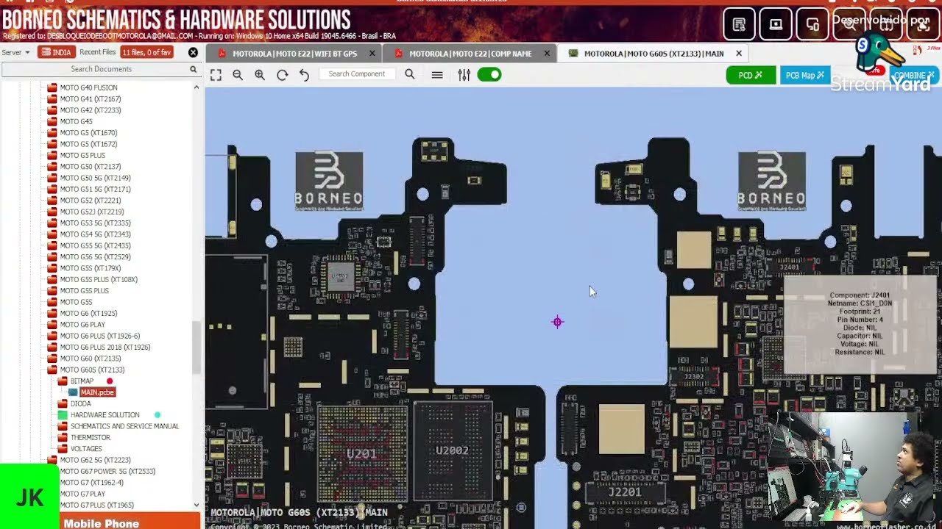
Task: Open MOTO G6 (XT1925) folder
Action: [x=88, y=314]
